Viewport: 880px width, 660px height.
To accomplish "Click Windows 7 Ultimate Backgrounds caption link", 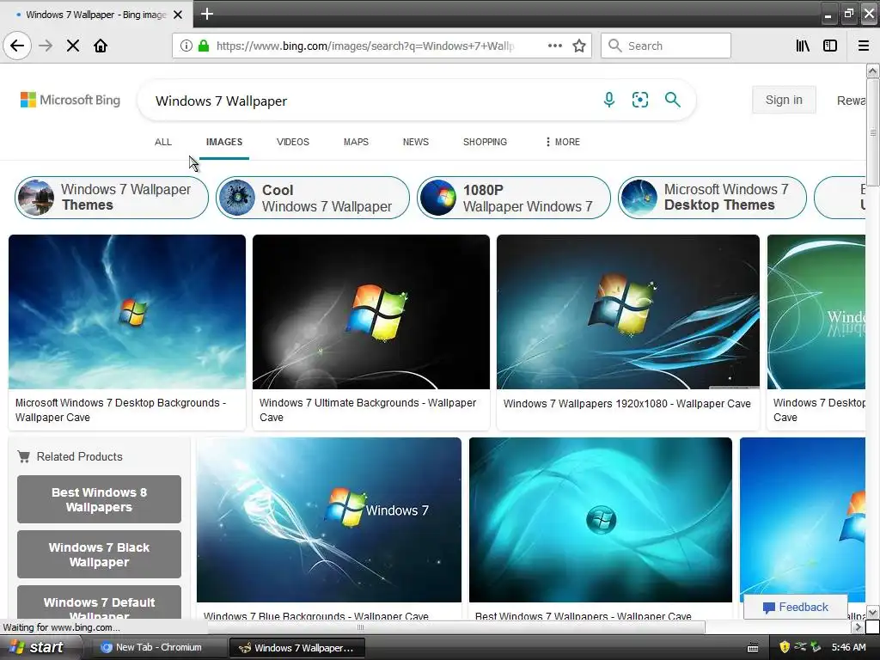I will (x=368, y=410).
